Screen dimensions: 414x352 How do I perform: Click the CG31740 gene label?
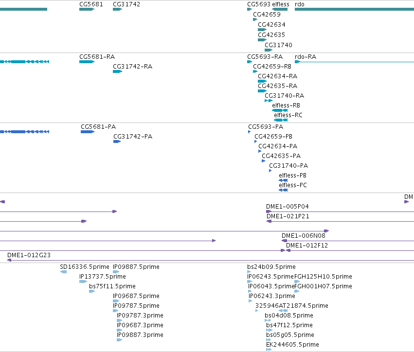279,45
